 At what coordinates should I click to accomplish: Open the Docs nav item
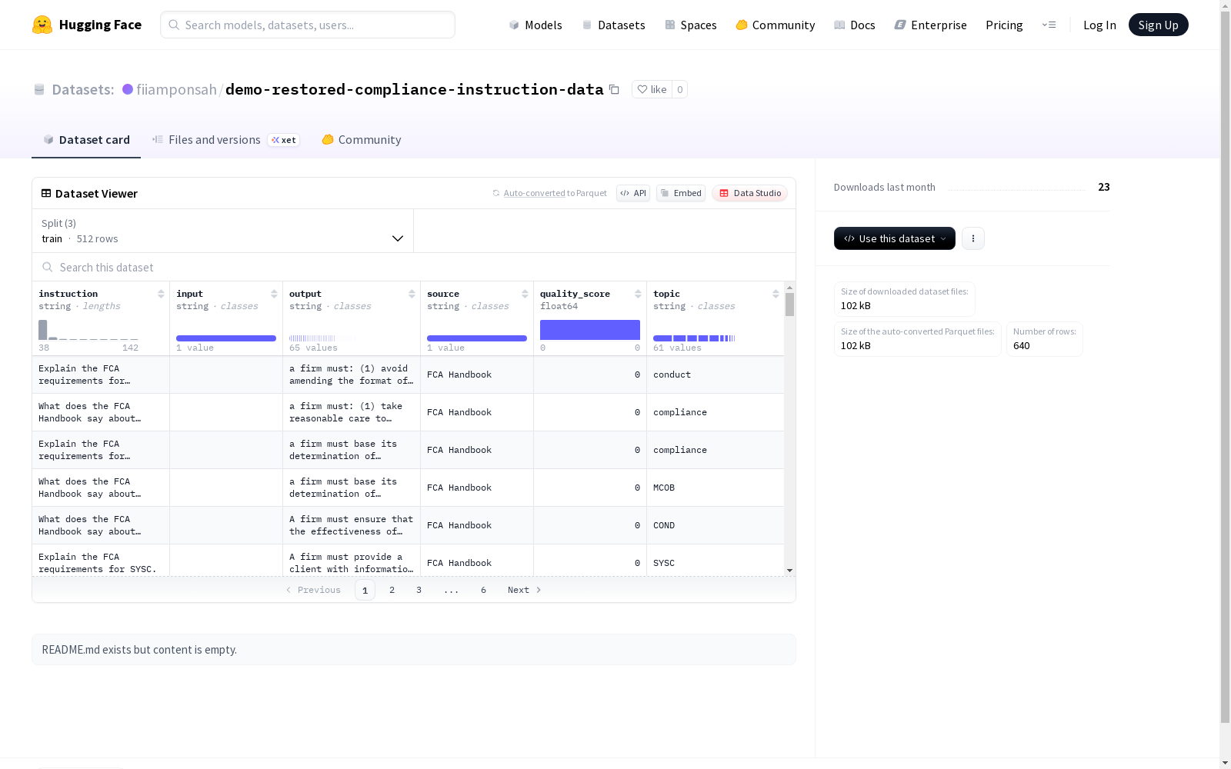[855, 25]
